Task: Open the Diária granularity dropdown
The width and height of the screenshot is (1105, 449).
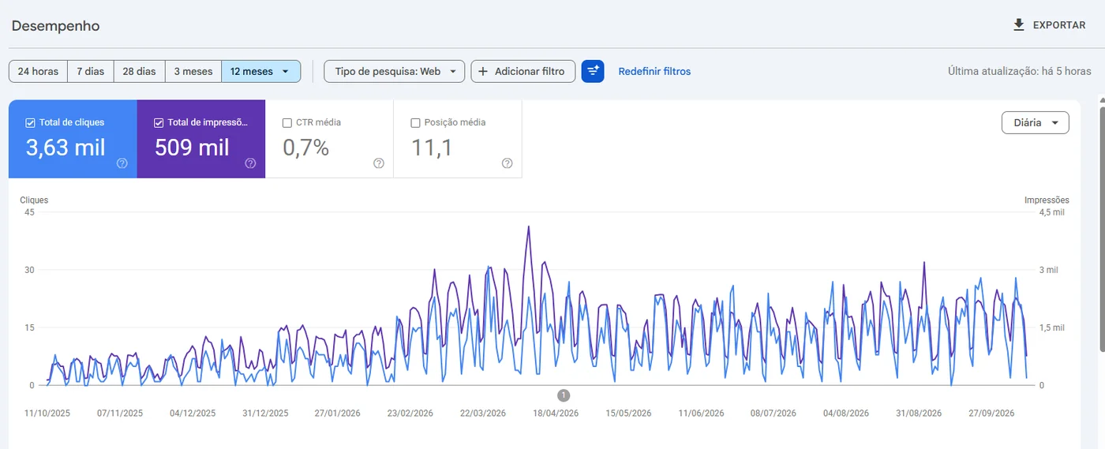Action: pyautogui.click(x=1035, y=122)
